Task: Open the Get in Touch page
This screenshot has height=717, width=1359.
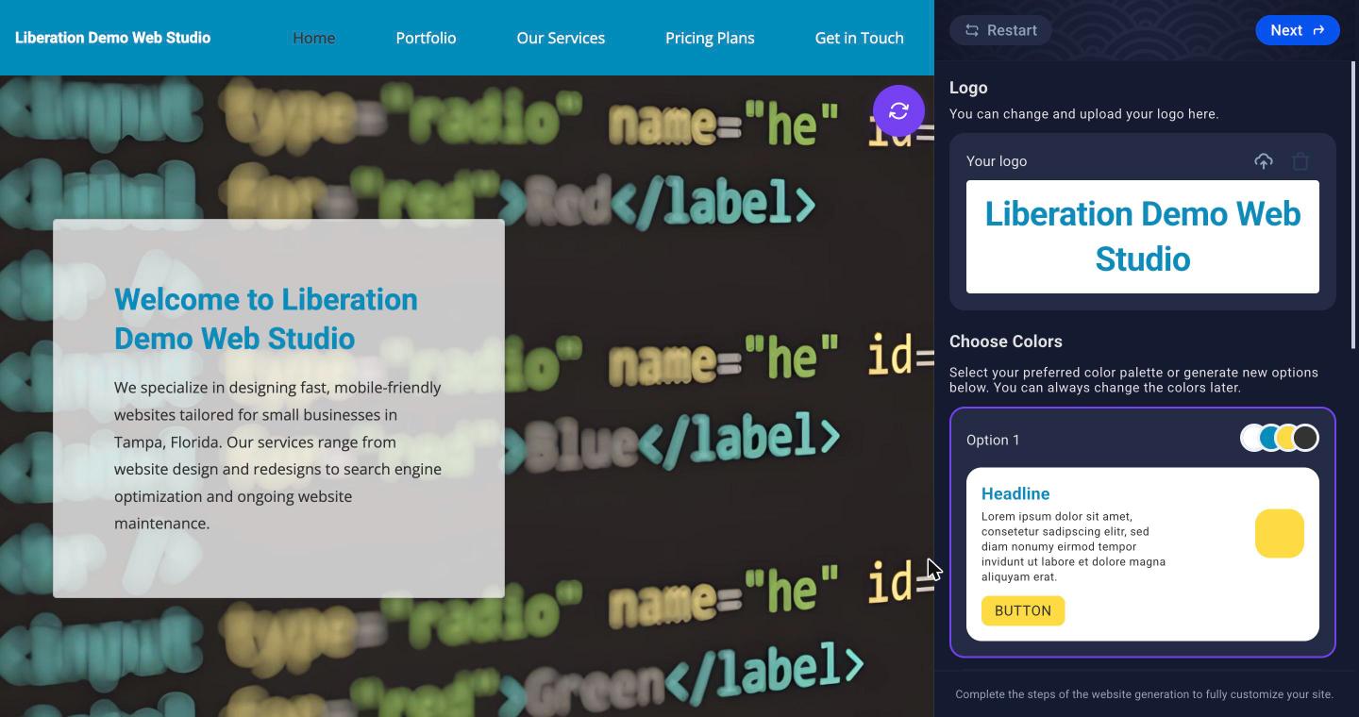Action: (x=859, y=38)
